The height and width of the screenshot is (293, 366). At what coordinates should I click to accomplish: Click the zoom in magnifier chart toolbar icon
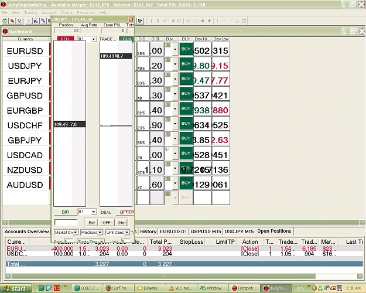click(187, 21)
